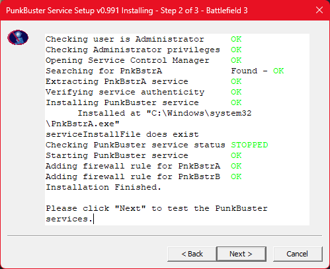Click the "Found - OK" result text
Viewport: 330px width, 269px height.
tap(257, 71)
